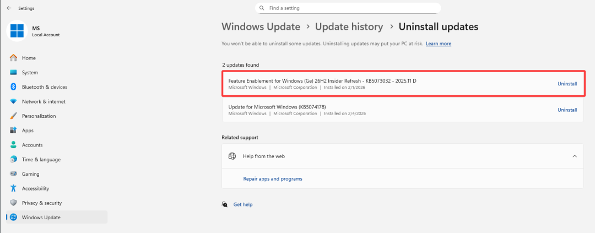The image size is (595, 233).
Task: Collapse the Help from the web section
Action: coord(575,156)
